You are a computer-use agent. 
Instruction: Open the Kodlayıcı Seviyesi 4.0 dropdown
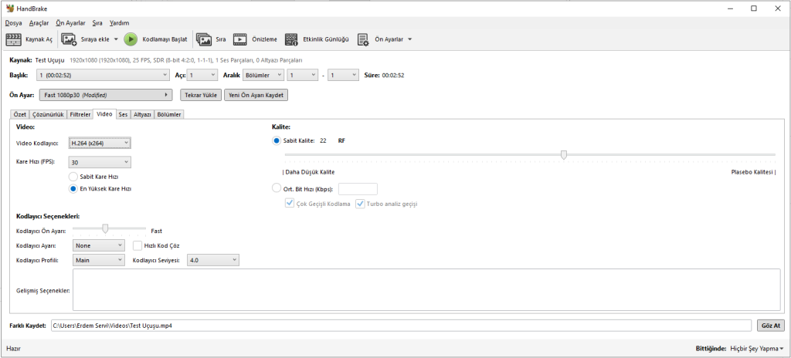[213, 260]
